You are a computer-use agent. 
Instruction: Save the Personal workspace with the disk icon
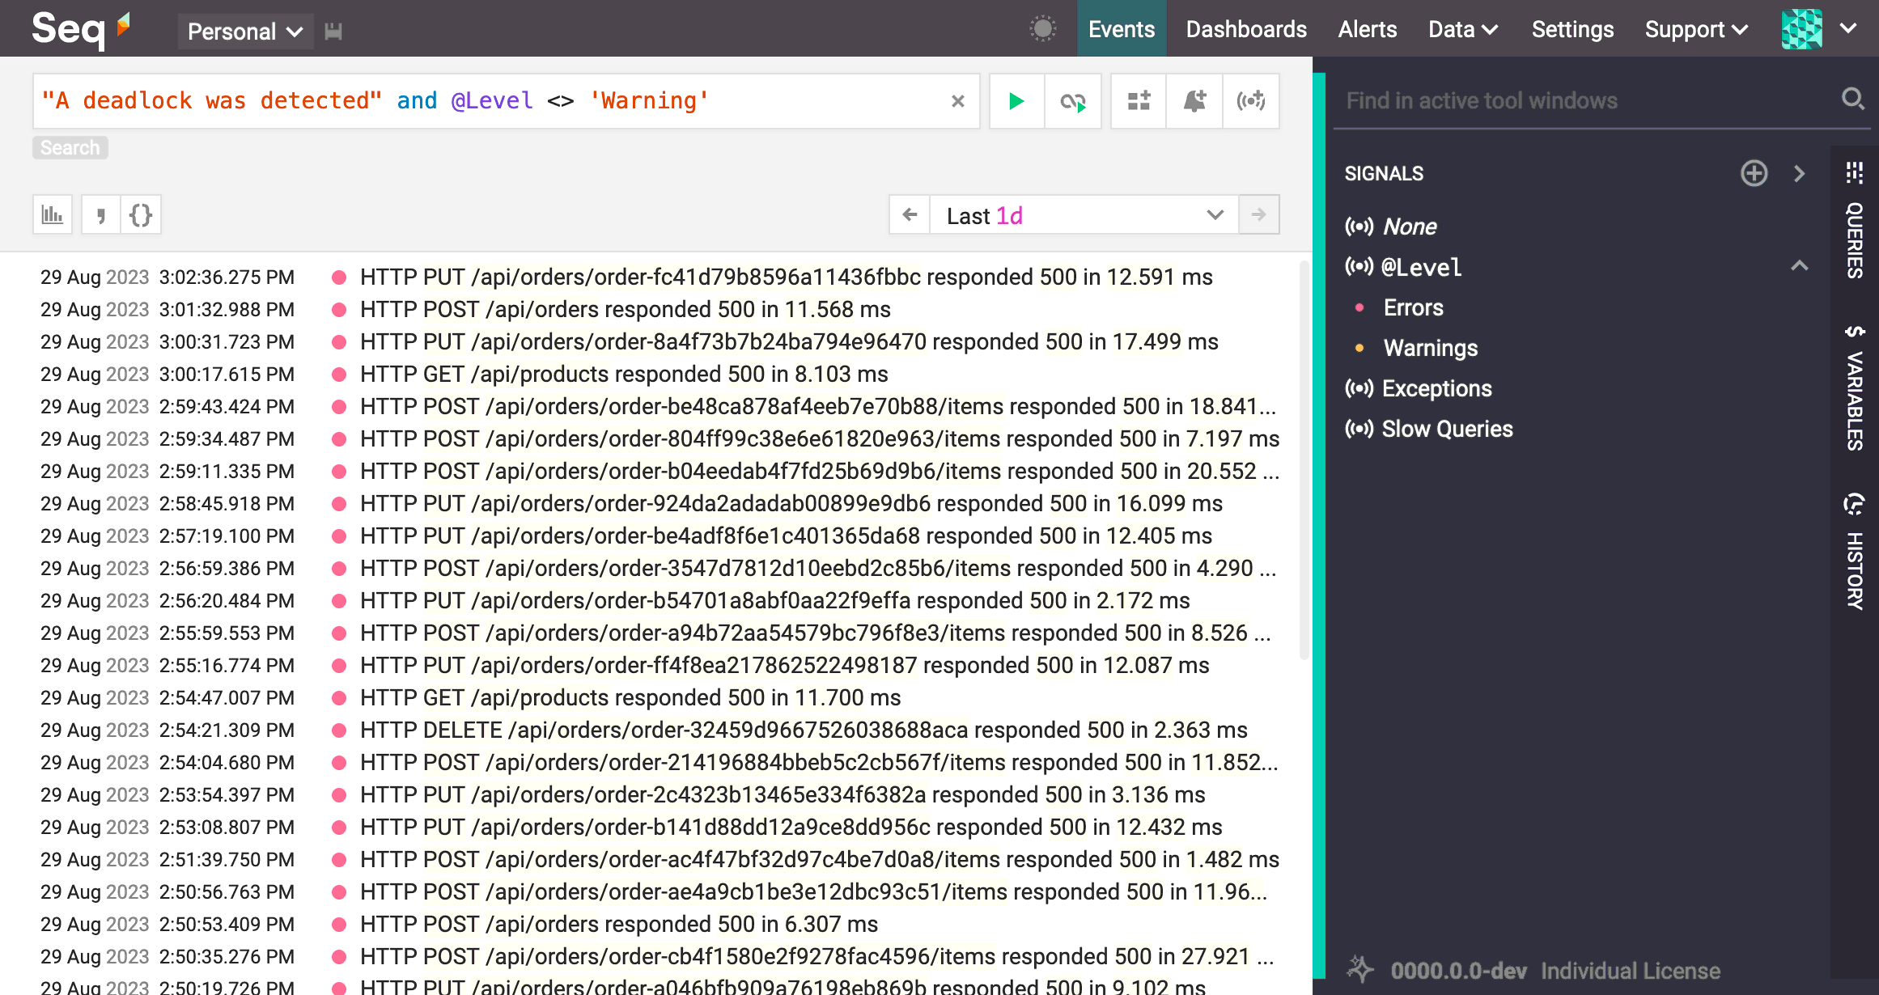click(333, 32)
